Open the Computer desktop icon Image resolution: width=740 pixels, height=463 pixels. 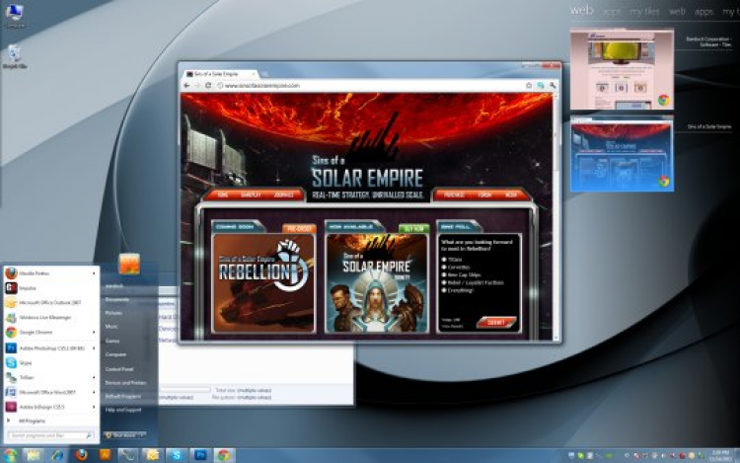point(15,15)
